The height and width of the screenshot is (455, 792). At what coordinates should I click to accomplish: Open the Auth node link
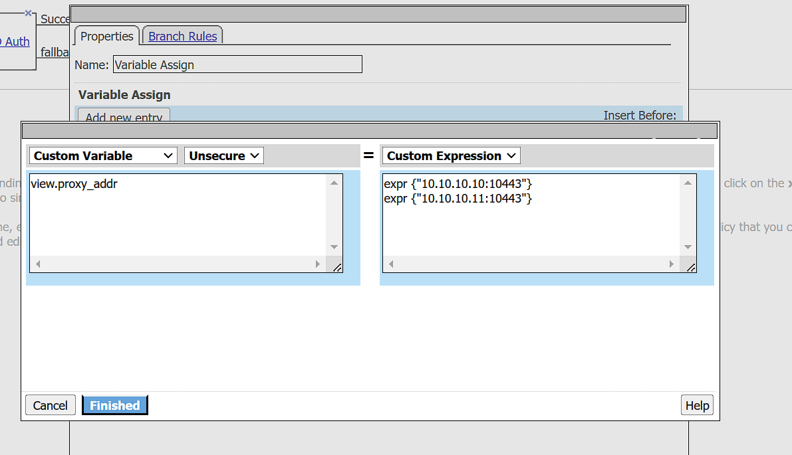coord(15,41)
